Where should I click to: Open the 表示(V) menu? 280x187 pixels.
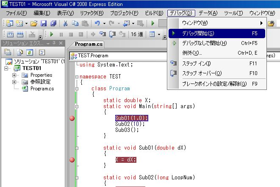pyautogui.click(x=65, y=13)
